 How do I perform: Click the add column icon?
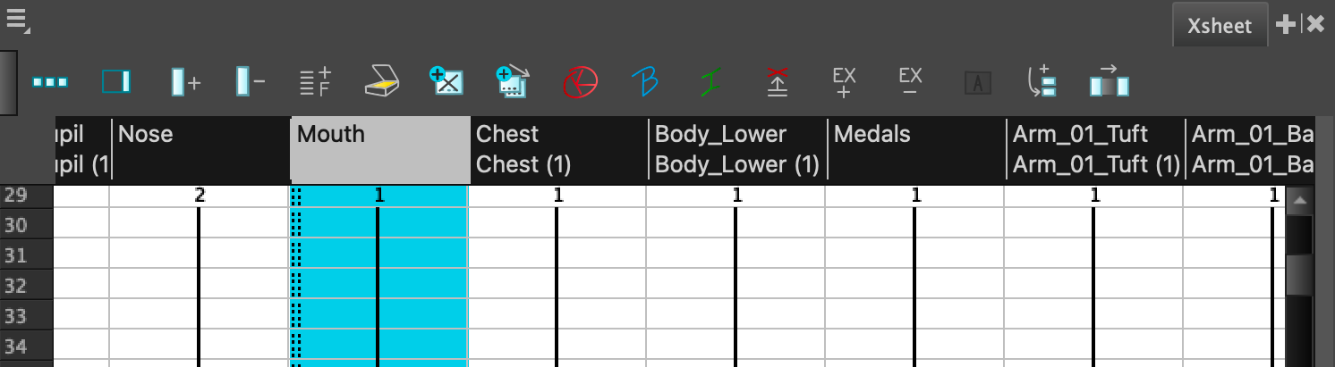[185, 82]
